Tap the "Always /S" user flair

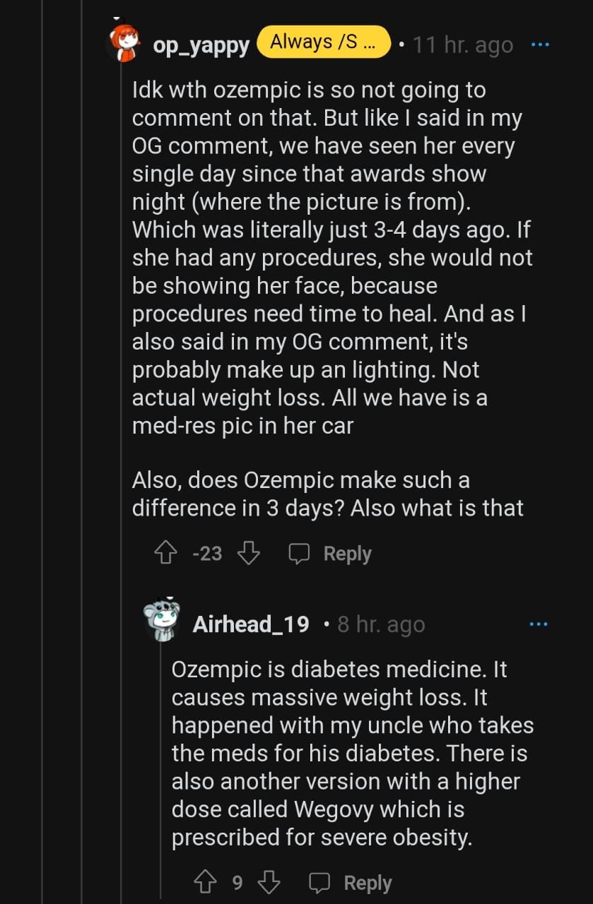[323, 43]
